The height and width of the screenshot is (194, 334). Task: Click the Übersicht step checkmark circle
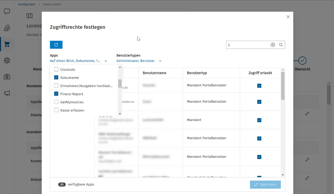[x=302, y=61]
